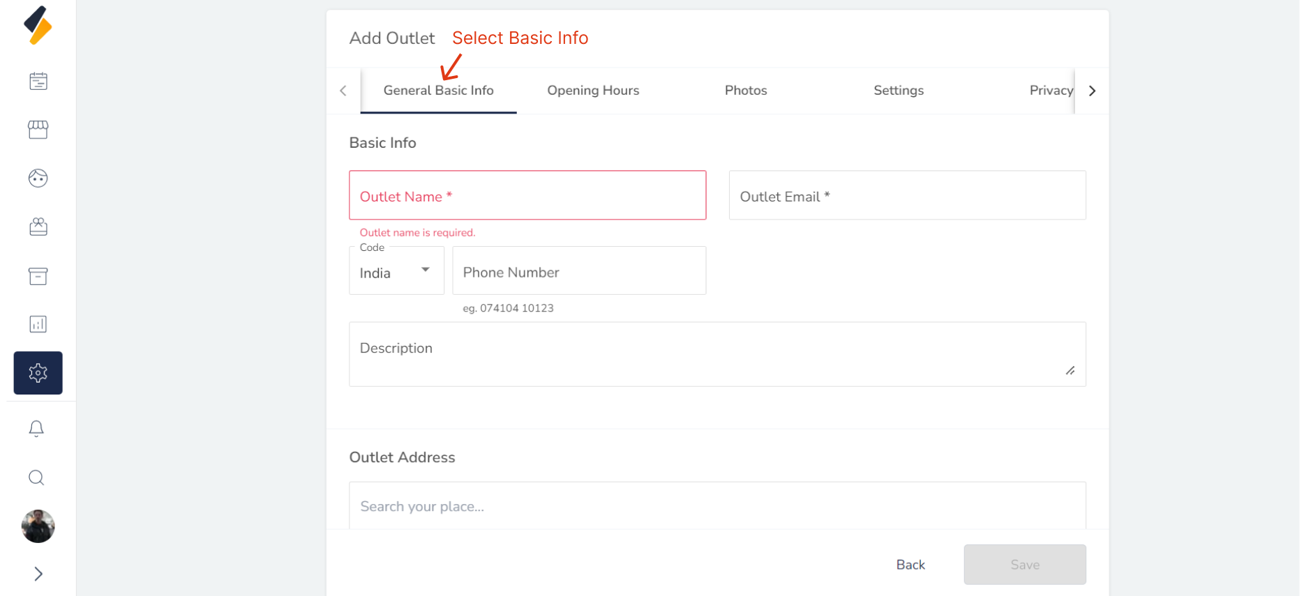Screen dimensions: 1306x596
Task: Switch to the Photos tab
Action: (x=746, y=91)
